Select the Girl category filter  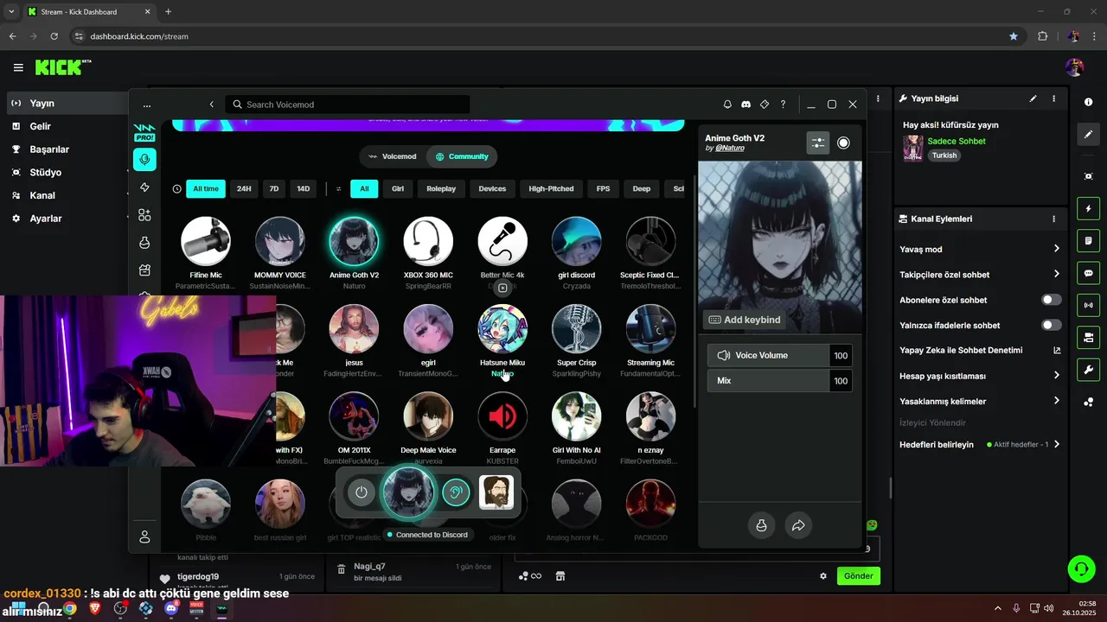(398, 188)
